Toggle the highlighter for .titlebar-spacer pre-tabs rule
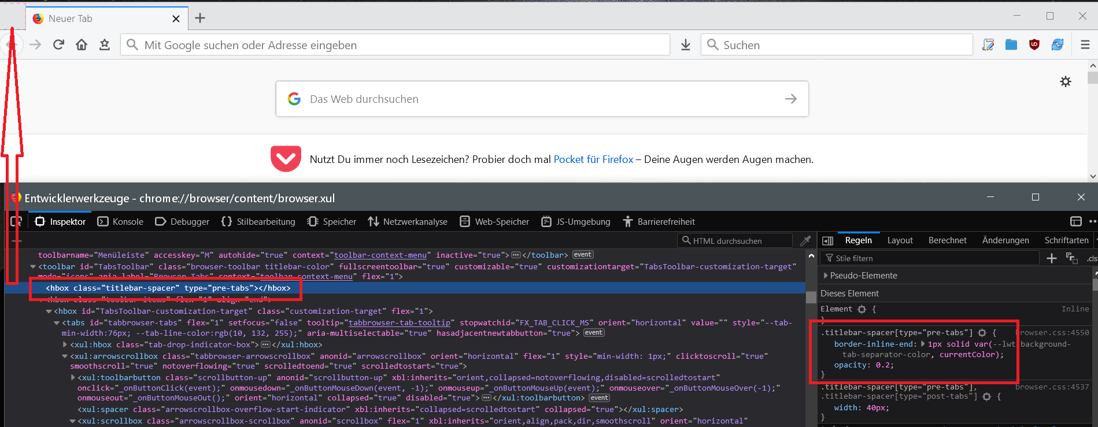Viewport: 1098px width, 427px height. pos(982,333)
